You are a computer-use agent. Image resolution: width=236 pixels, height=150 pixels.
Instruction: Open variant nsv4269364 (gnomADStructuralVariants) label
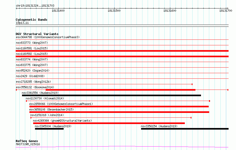click(x=62, y=121)
